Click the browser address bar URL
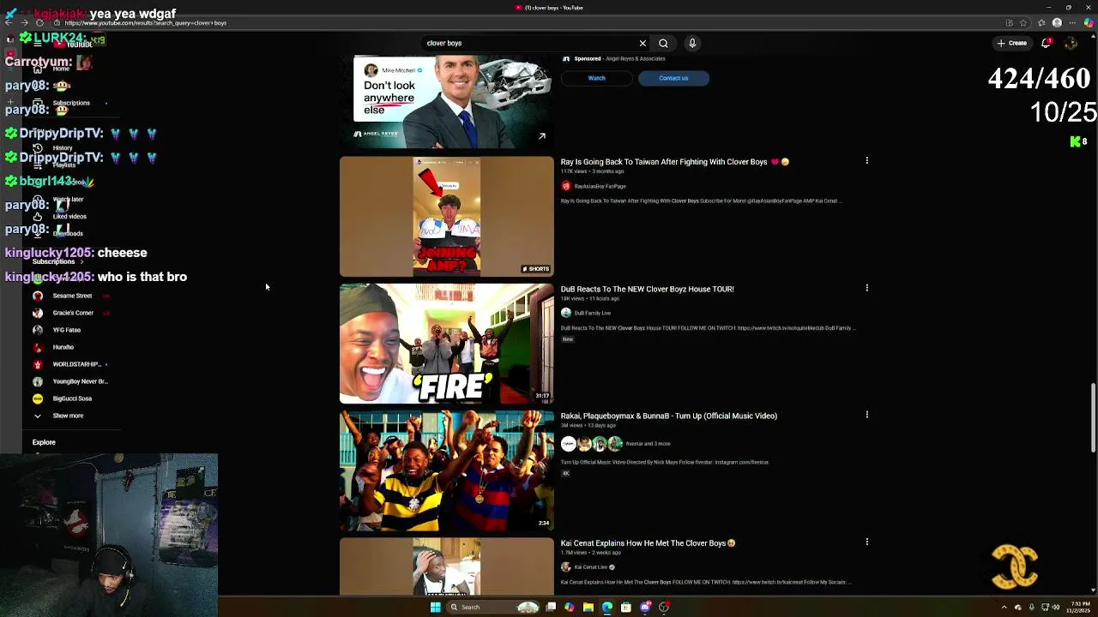Image resolution: width=1098 pixels, height=617 pixels. click(x=145, y=23)
